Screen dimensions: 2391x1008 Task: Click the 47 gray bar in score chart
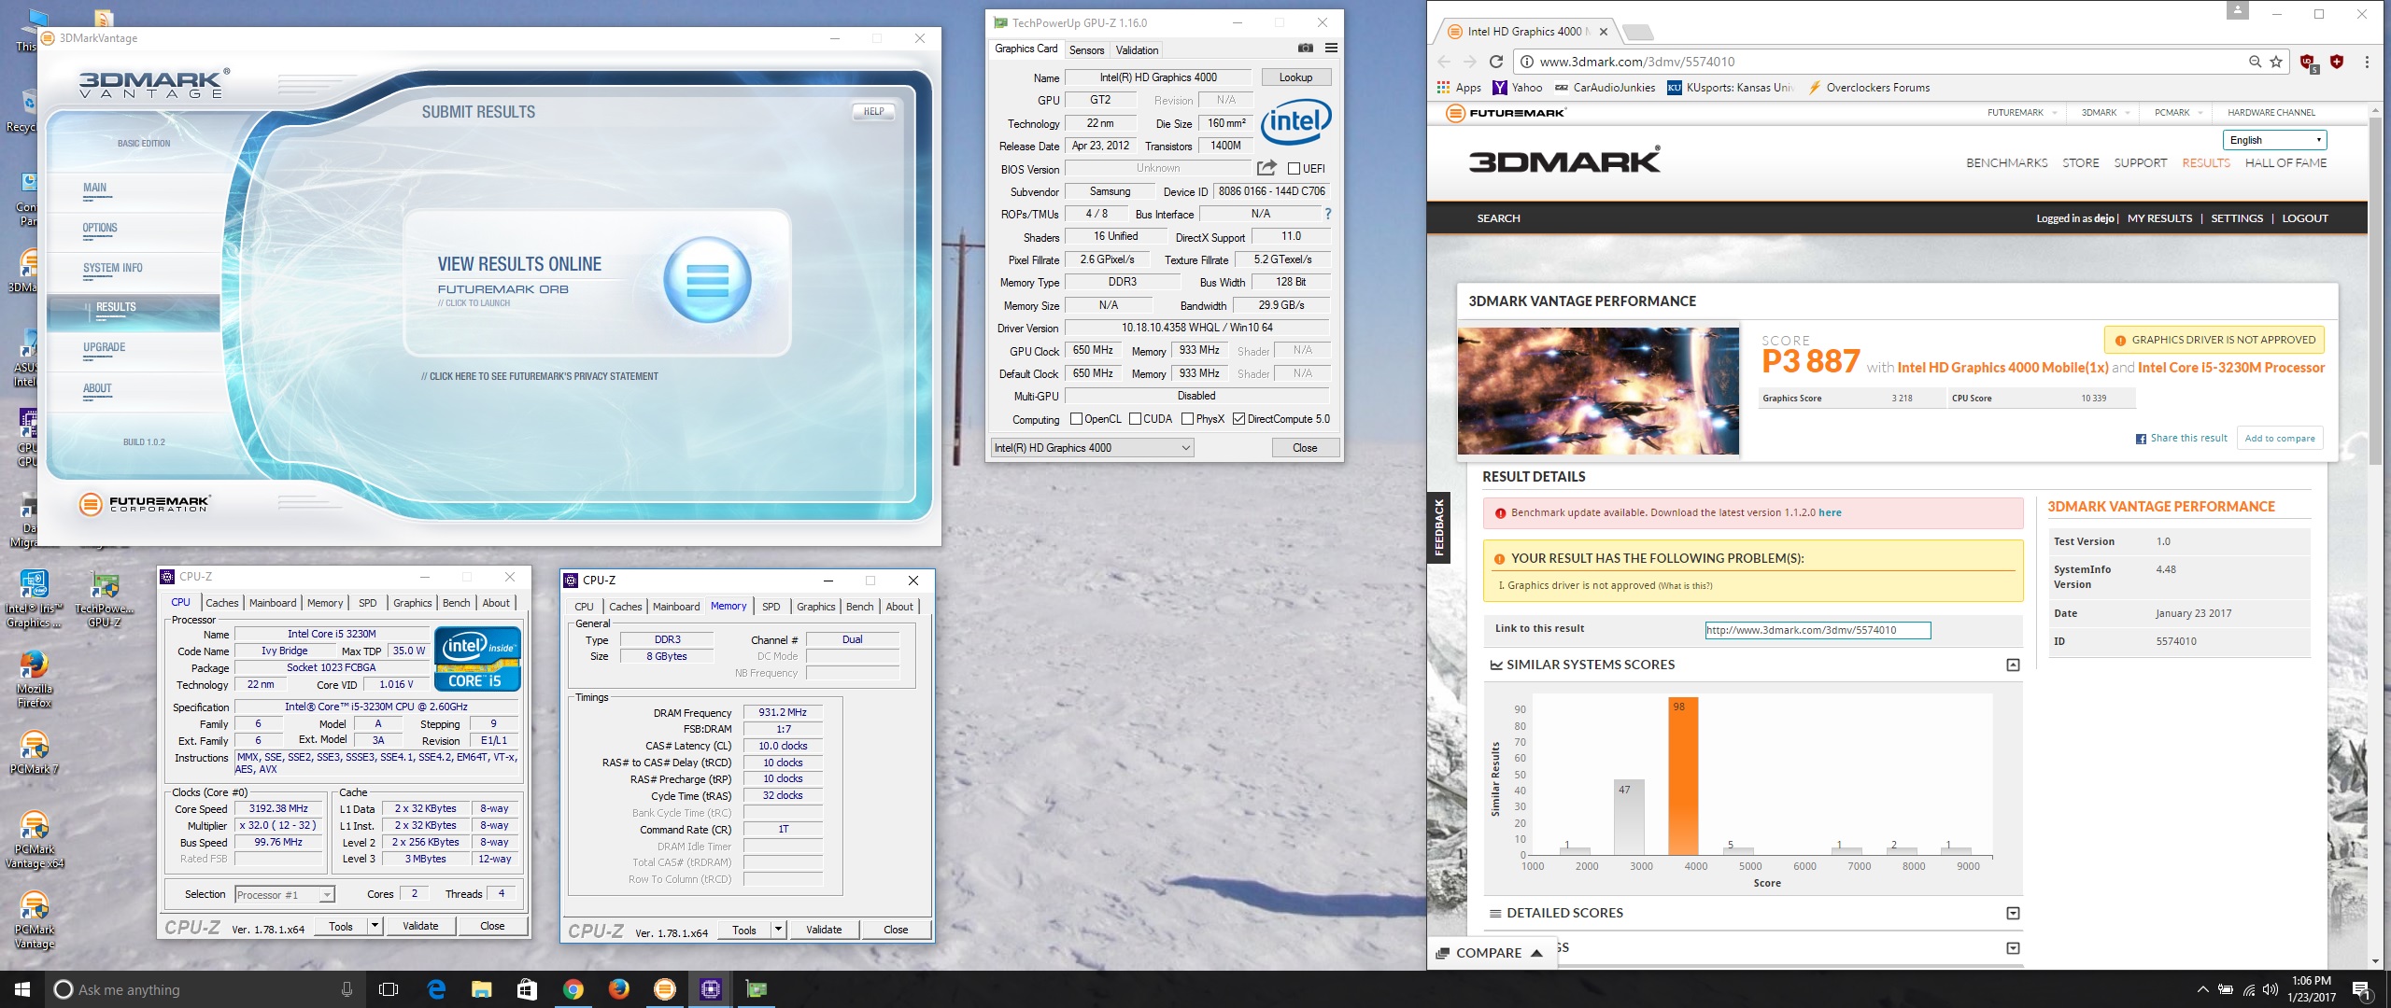coord(1629,818)
